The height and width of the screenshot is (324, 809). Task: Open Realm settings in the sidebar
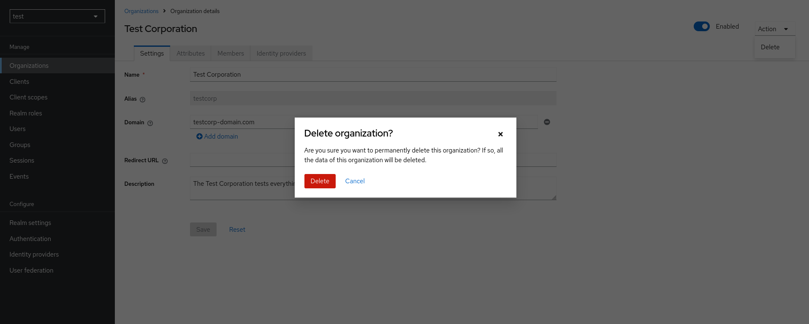point(30,223)
